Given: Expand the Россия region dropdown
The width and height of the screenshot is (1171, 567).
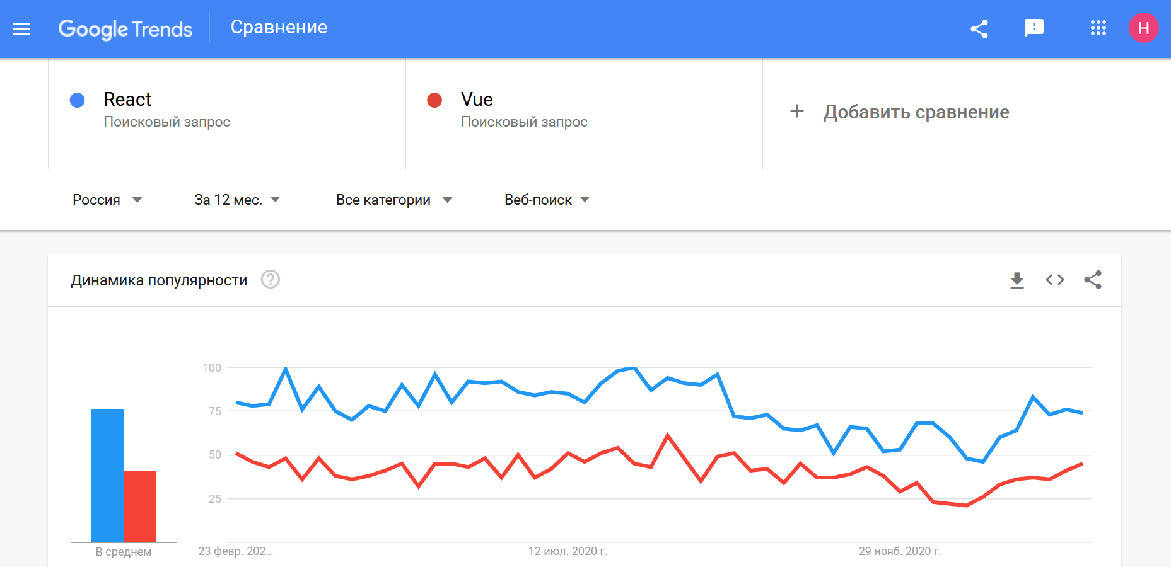Looking at the screenshot, I should tap(107, 200).
